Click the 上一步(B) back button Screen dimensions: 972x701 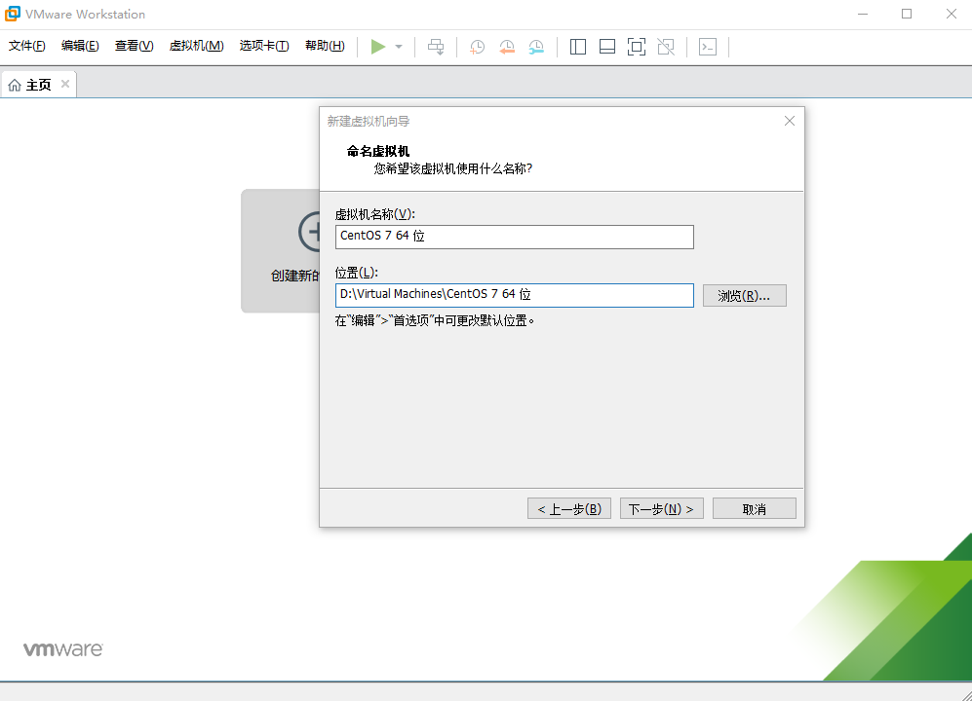[569, 508]
